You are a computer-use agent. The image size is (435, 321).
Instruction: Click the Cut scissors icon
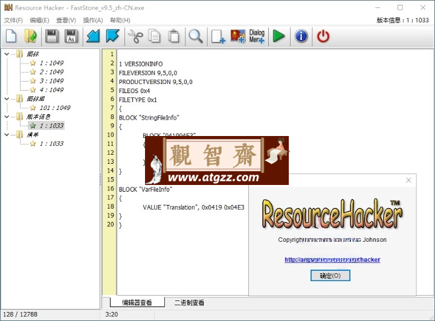[135, 36]
